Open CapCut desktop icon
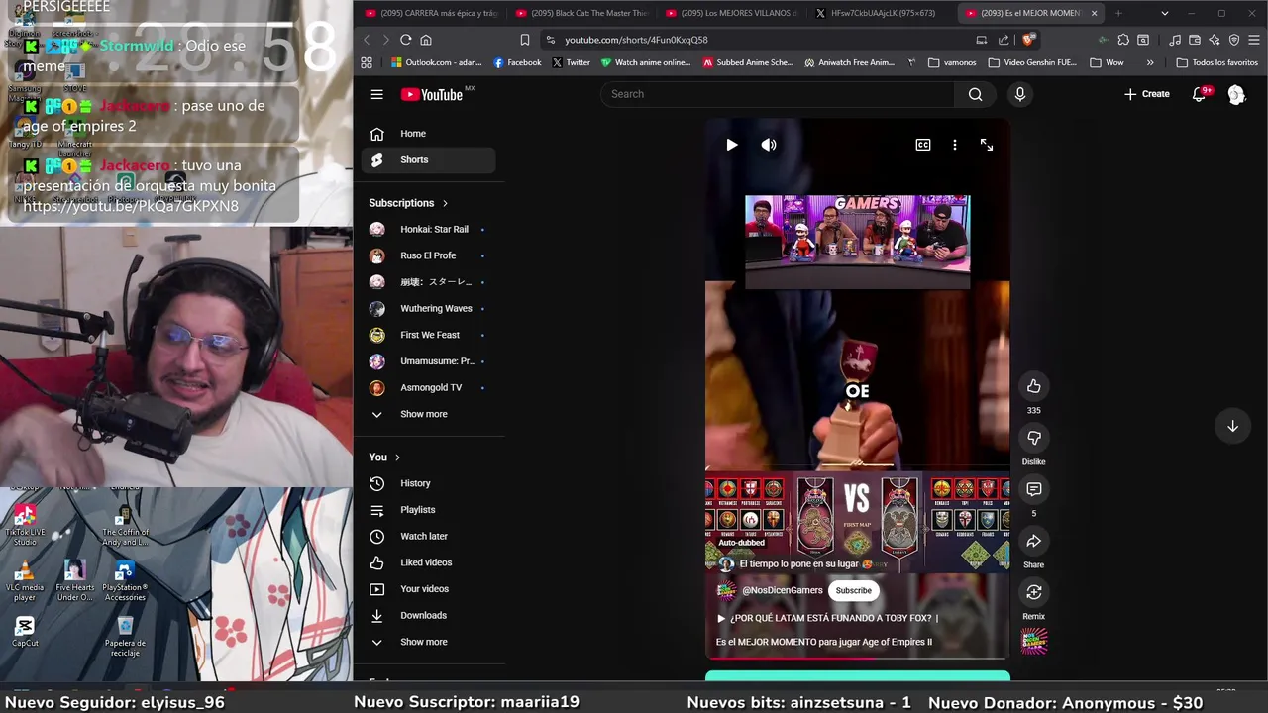The image size is (1268, 713). pos(25,631)
